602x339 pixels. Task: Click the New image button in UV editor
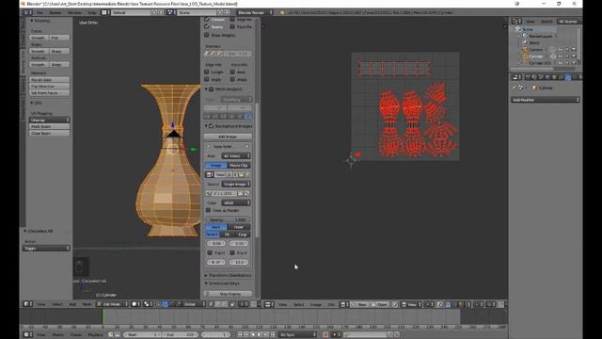click(x=359, y=304)
